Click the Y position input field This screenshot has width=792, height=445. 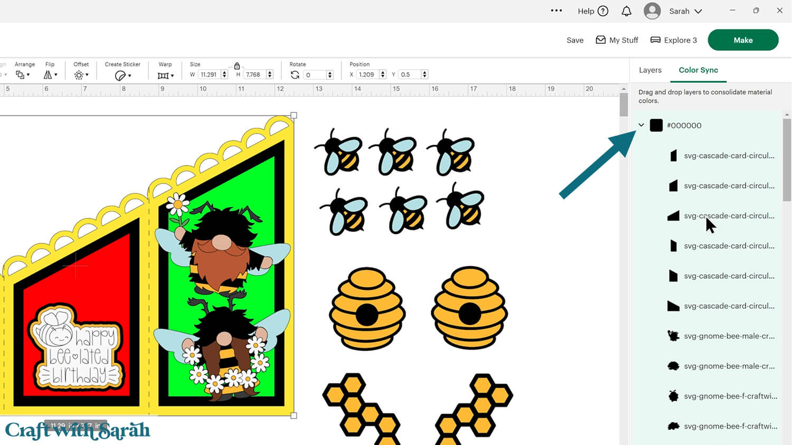(x=410, y=74)
